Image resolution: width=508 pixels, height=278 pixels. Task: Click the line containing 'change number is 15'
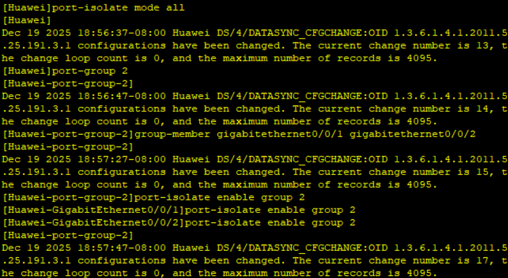point(254,172)
